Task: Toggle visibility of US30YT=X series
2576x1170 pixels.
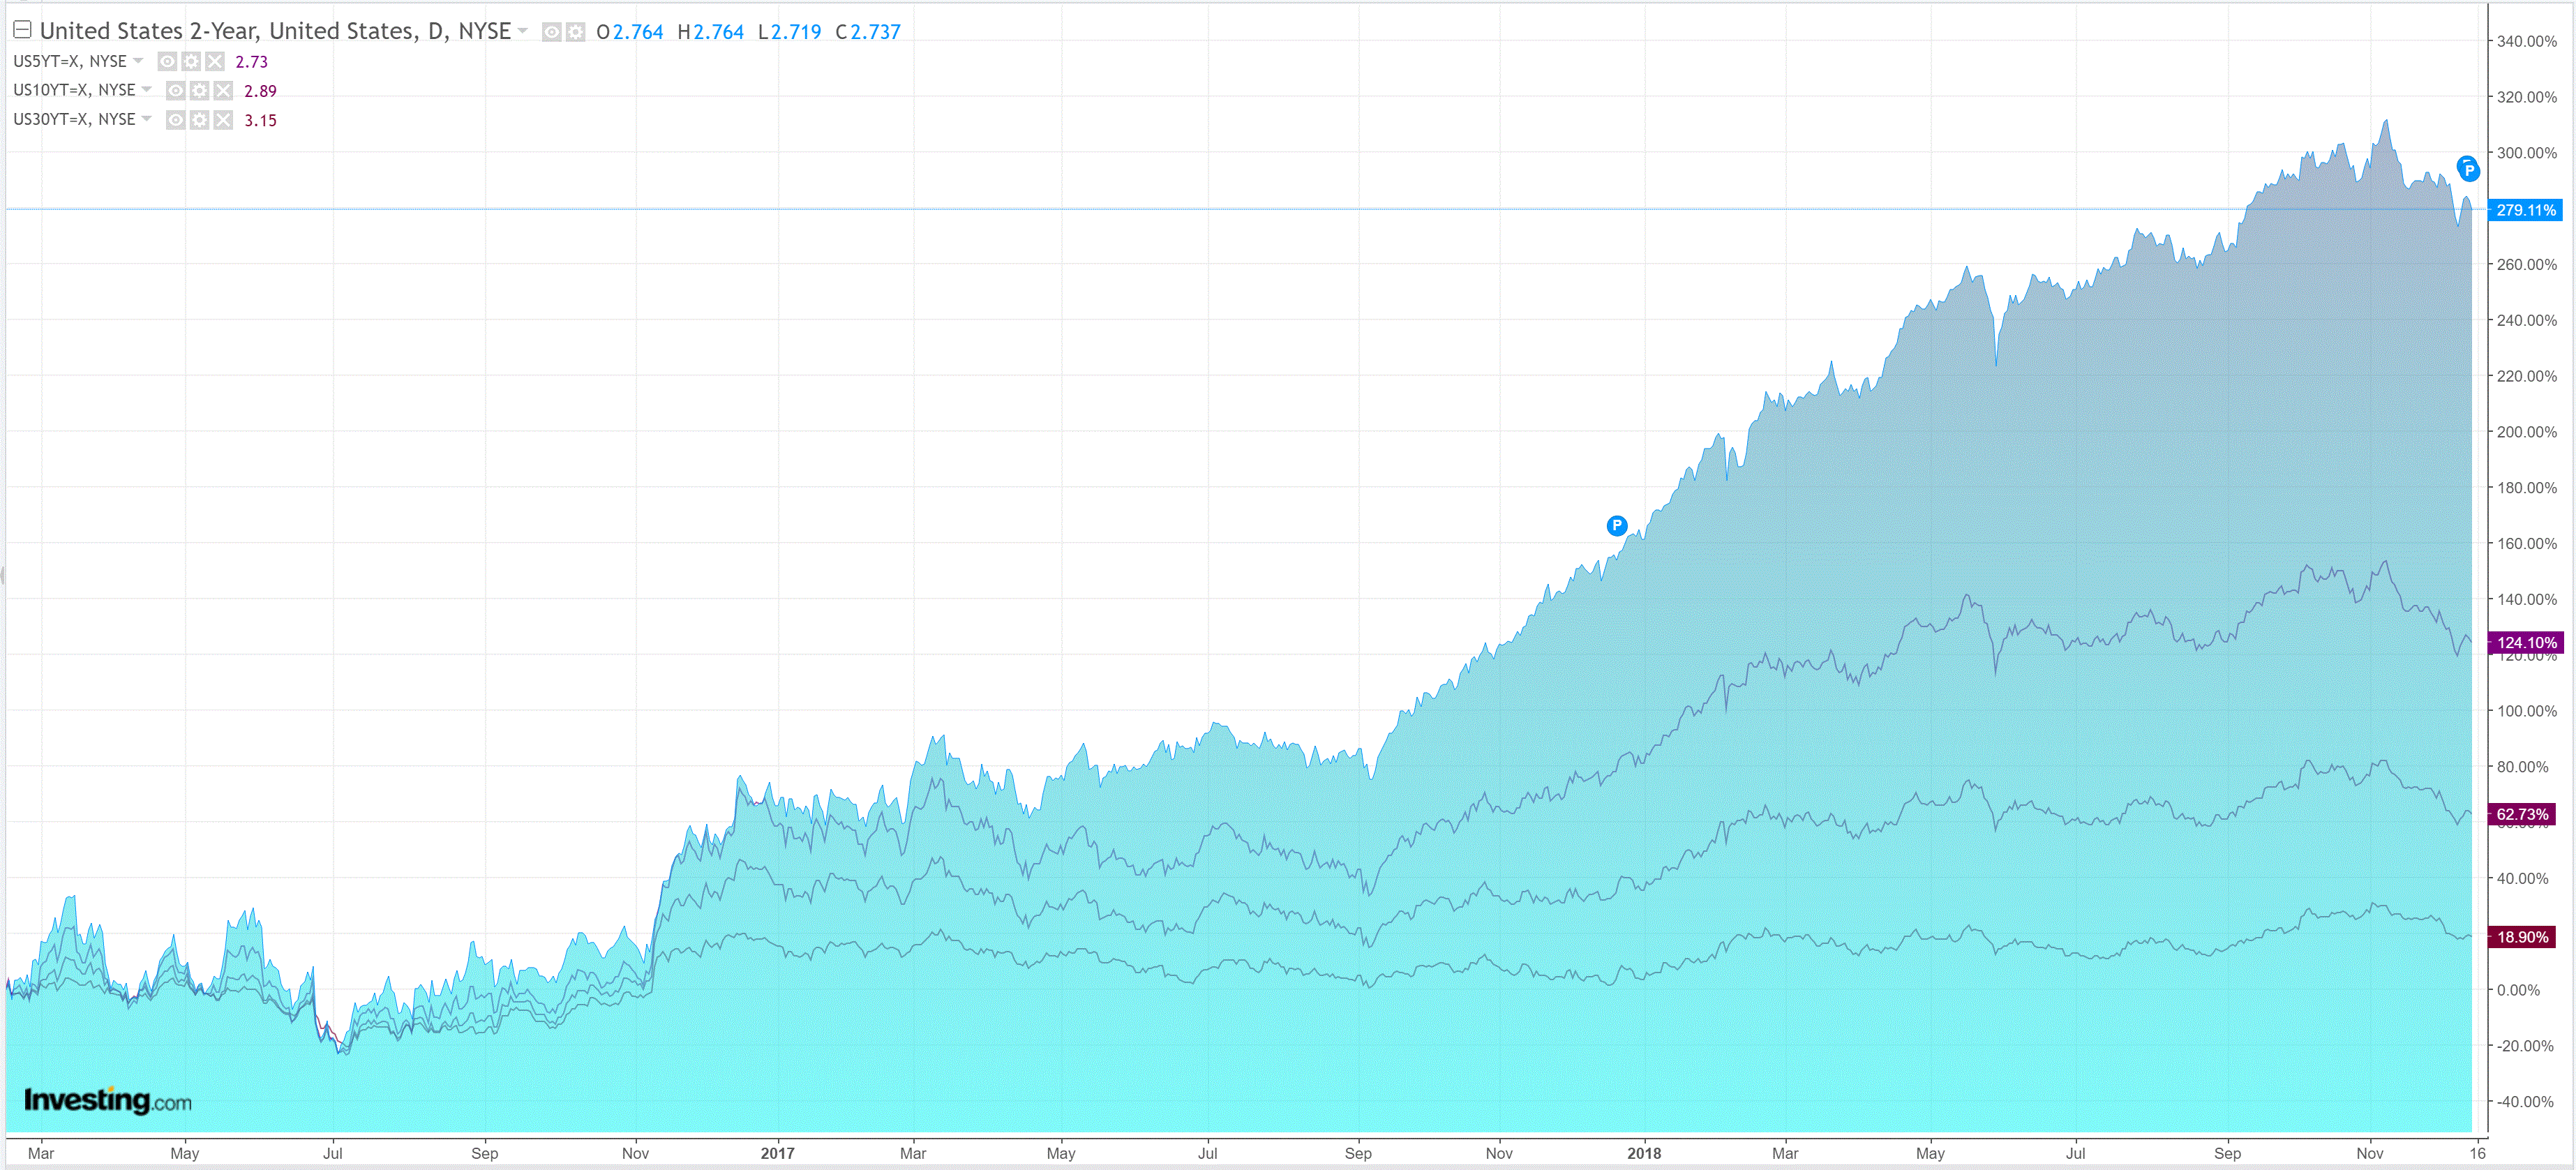Action: [x=175, y=120]
